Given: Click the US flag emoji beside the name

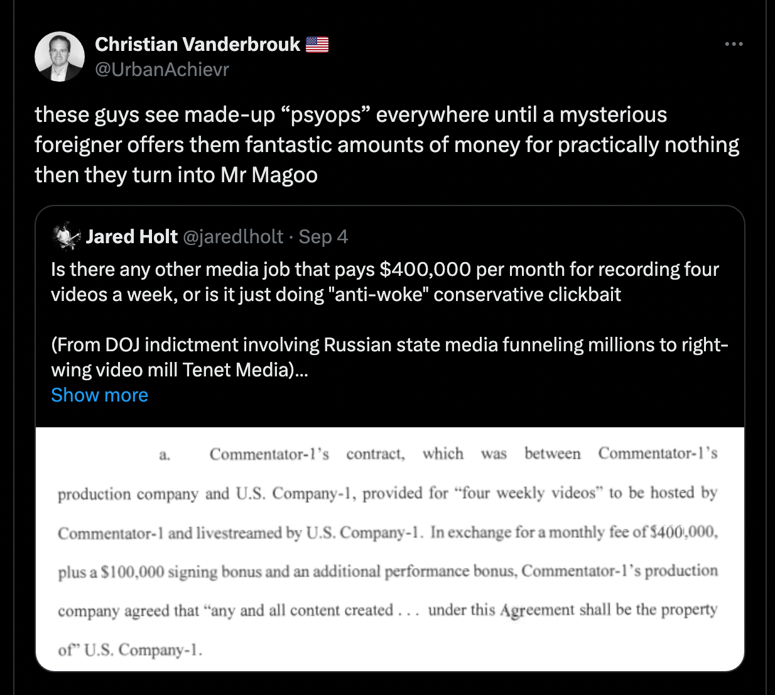Looking at the screenshot, I should tap(317, 44).
